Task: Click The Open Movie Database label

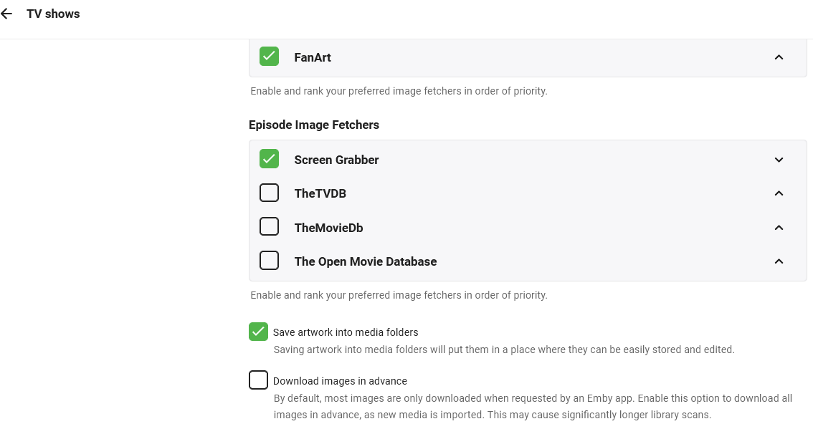Action: click(x=365, y=261)
